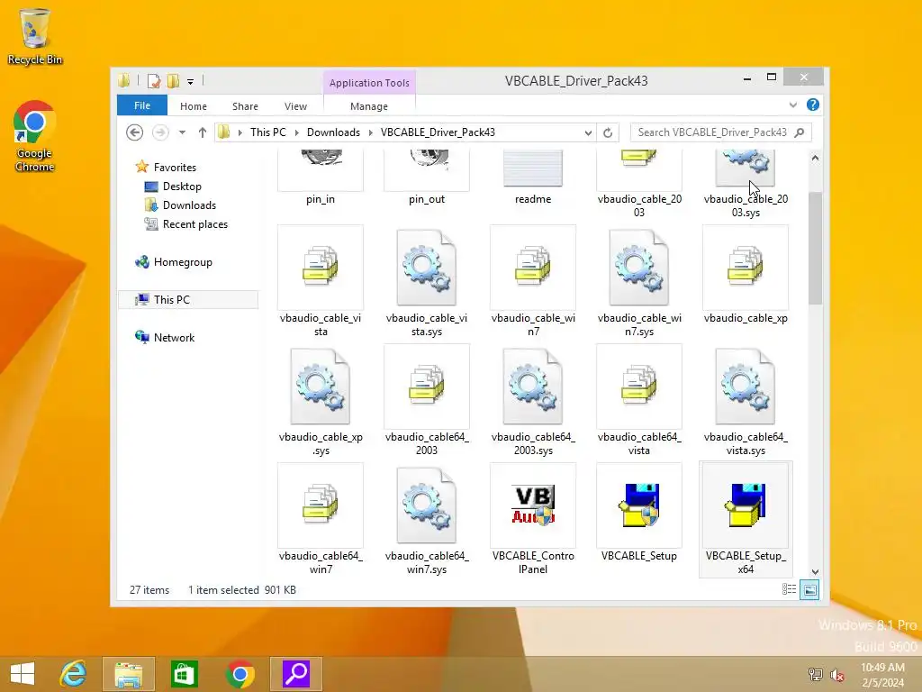The image size is (922, 692).
Task: Click the vertical scrollbar up arrow
Action: (815, 158)
